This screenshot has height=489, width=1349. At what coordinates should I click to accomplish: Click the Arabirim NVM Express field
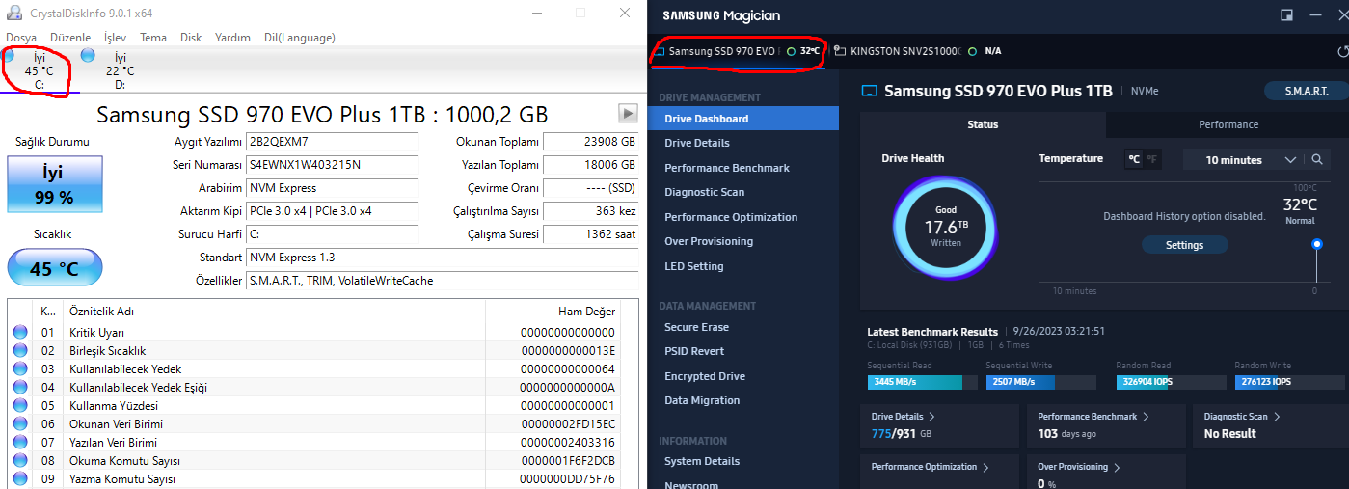(333, 188)
